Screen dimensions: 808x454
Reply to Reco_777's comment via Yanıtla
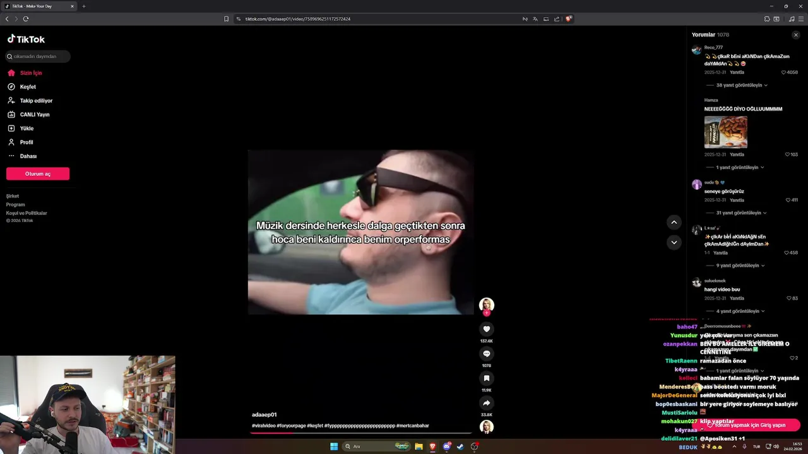[x=737, y=73]
